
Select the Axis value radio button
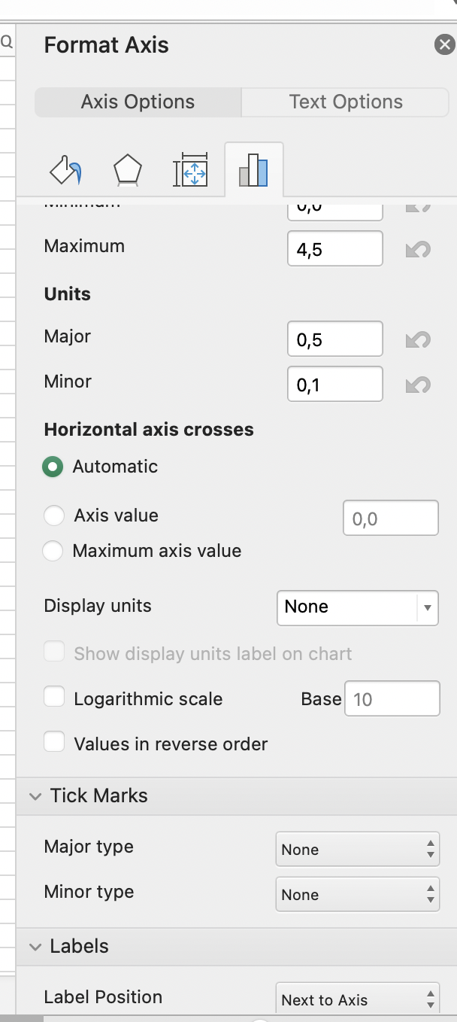(53, 515)
